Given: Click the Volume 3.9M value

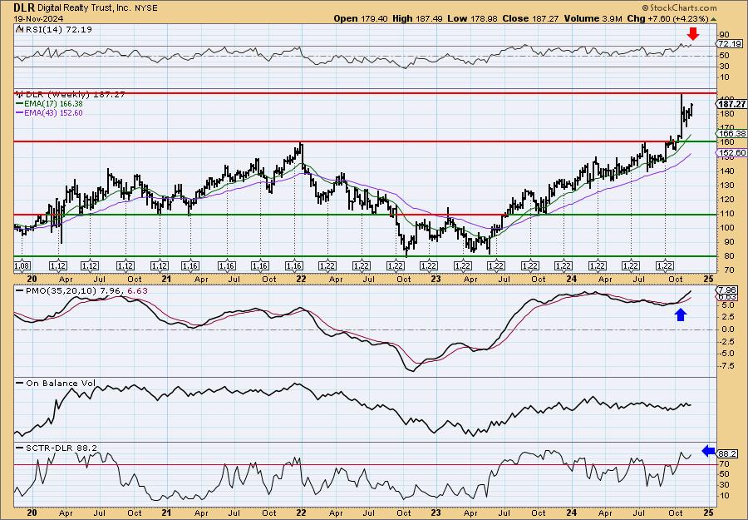Looking at the screenshot, I should tap(593, 18).
